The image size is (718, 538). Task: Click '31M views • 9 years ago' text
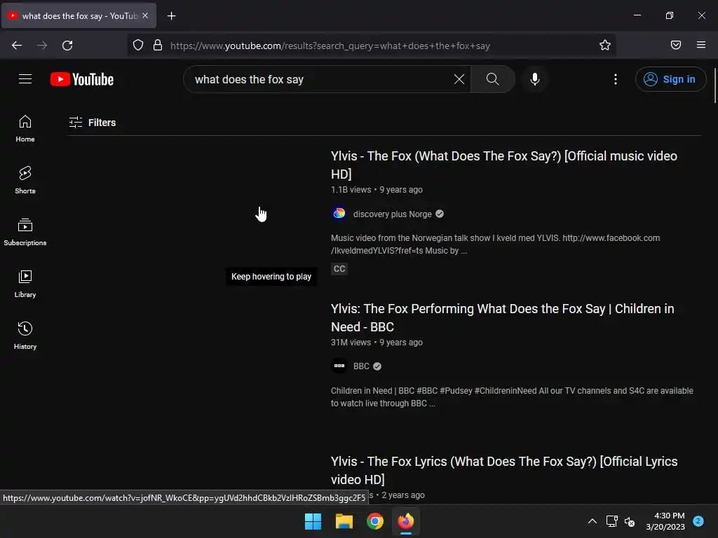click(377, 342)
